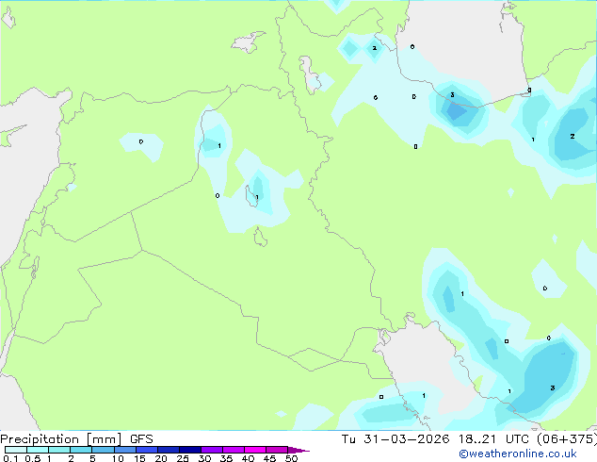Select the 5–10 mm legend swatch

coord(103,450)
